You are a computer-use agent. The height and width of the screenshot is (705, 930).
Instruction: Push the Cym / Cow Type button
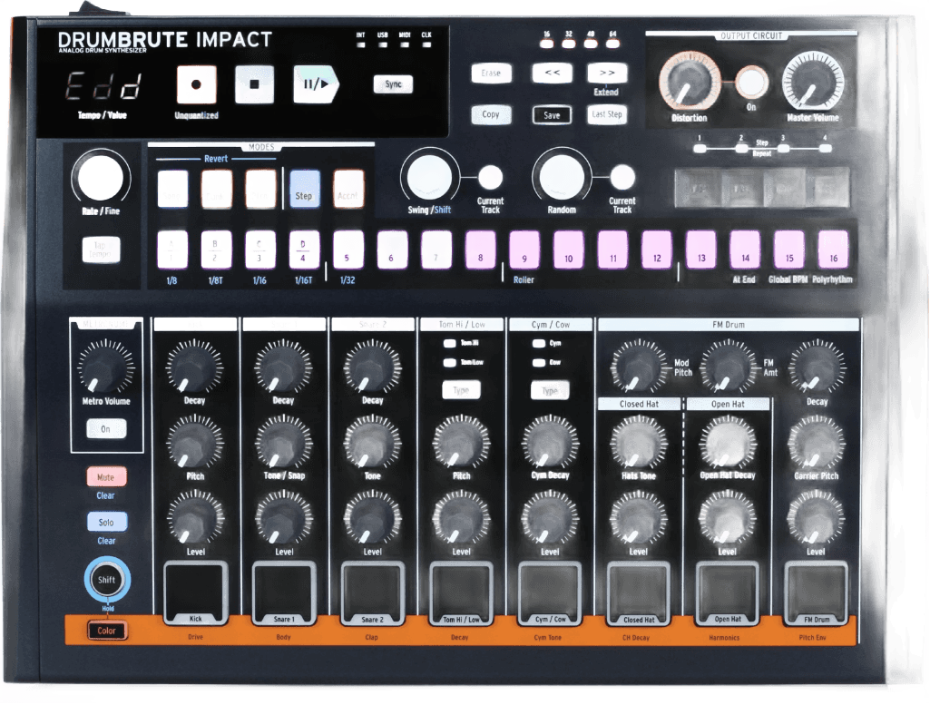click(x=550, y=390)
